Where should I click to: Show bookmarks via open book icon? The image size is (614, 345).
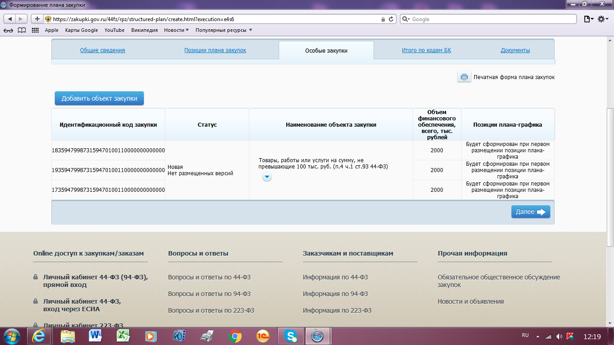coord(22,30)
